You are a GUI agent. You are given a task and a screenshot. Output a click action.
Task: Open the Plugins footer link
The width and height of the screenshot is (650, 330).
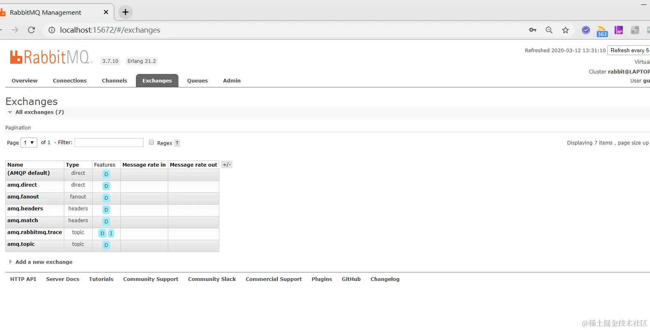(x=322, y=279)
